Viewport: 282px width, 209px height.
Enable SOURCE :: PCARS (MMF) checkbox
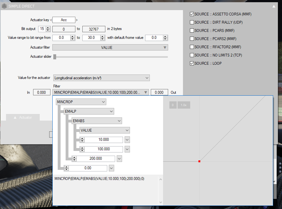192,30
